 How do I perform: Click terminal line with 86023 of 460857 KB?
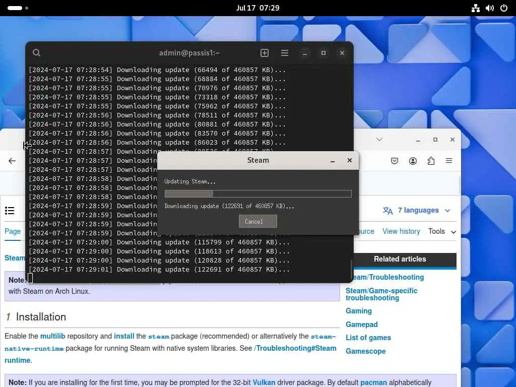(157, 143)
